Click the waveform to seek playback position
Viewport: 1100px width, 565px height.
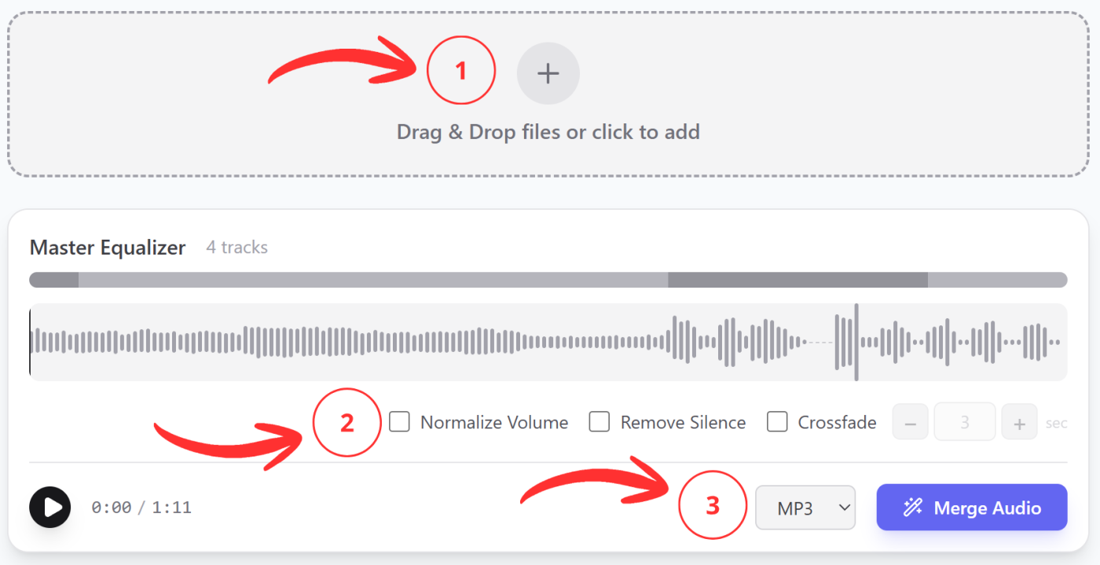[x=548, y=342]
